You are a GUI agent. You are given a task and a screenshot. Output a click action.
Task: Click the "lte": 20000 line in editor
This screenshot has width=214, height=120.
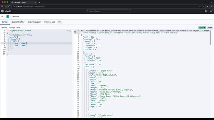pos(20,45)
